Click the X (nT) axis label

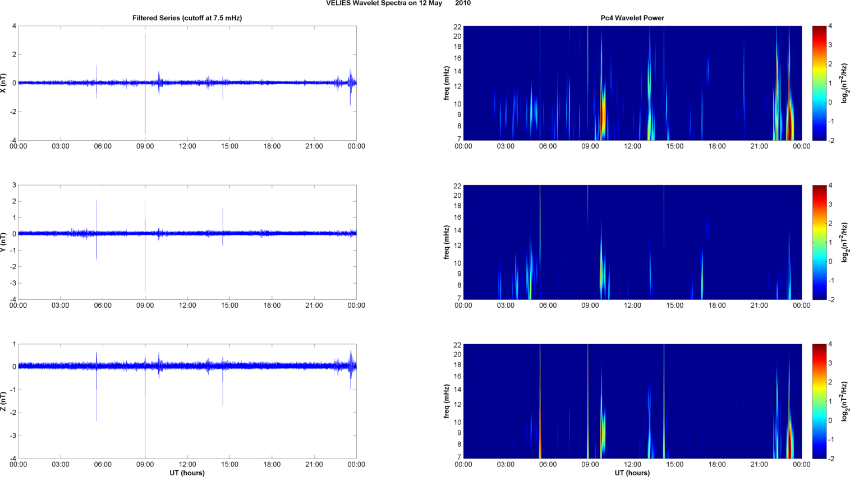coord(4,83)
